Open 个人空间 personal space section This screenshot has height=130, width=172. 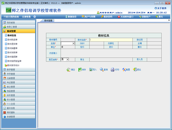19,104
